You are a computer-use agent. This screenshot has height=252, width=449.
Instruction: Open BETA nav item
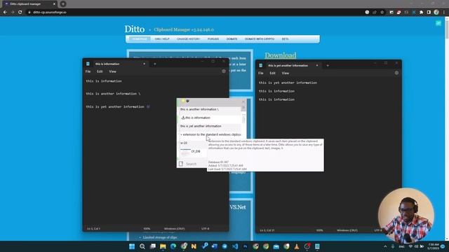(285, 39)
